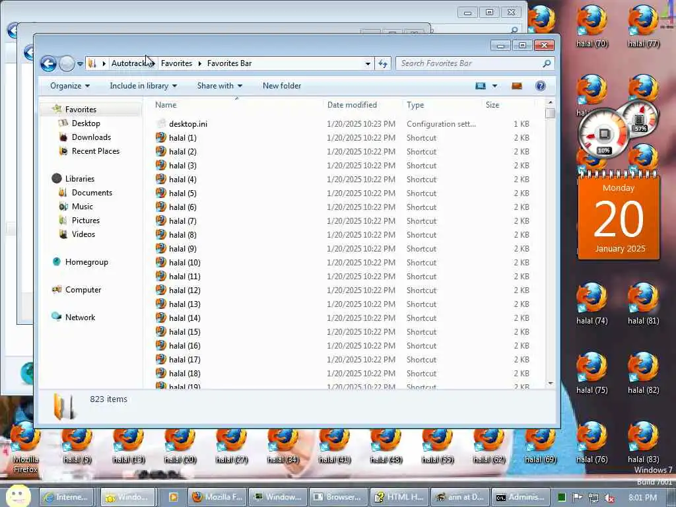Open the Action Center flag icon
Screen dimensions: 676x507
(x=577, y=498)
